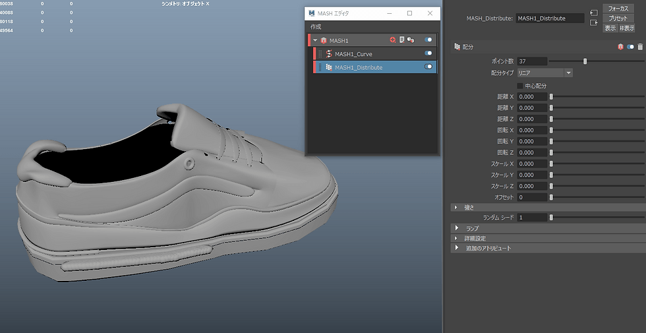Expand the 追加のアトリビュート section
The image size is (646, 333).
click(456, 248)
